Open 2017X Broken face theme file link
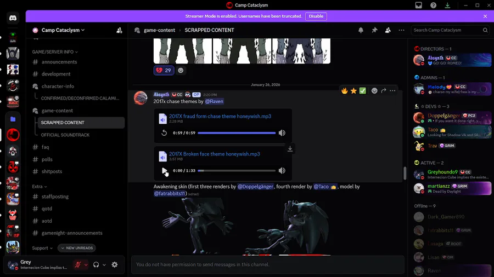The image size is (494, 277). click(215, 154)
